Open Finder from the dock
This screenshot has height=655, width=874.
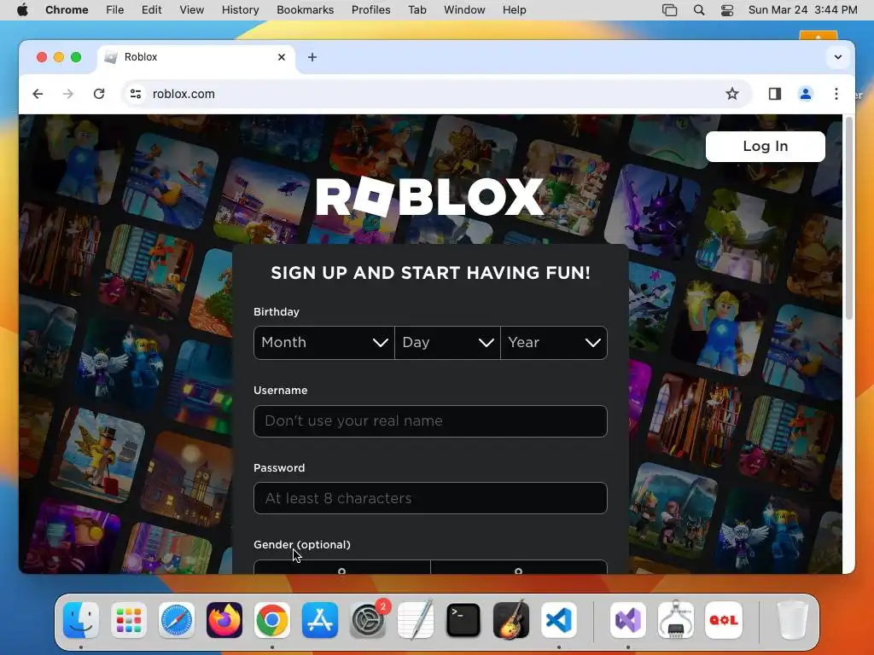coord(81,620)
